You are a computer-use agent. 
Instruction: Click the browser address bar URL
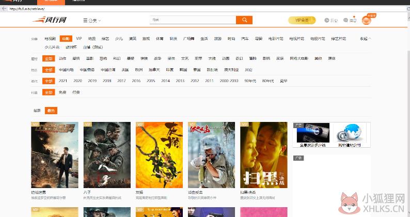pyautogui.click(x=27, y=9)
